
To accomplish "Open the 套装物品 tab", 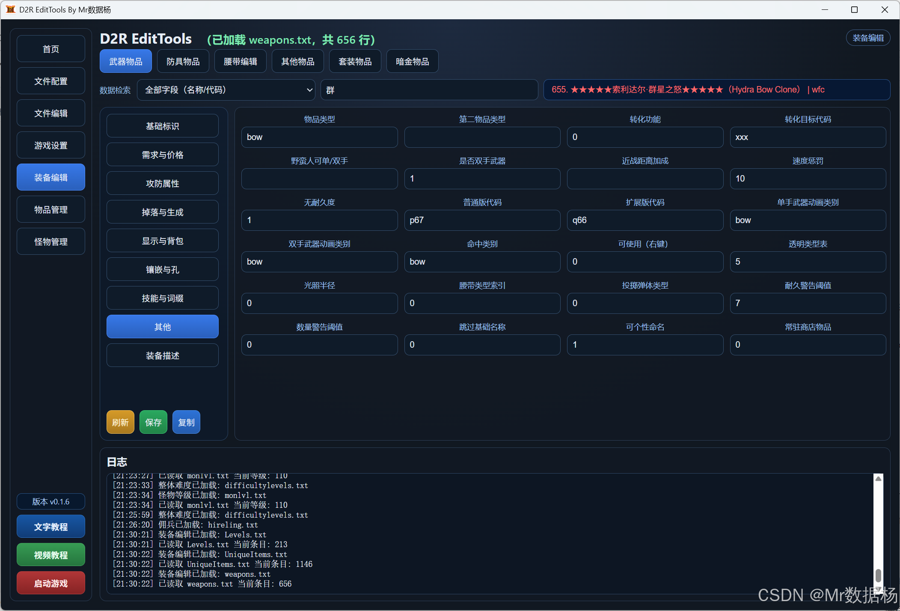I will (355, 62).
